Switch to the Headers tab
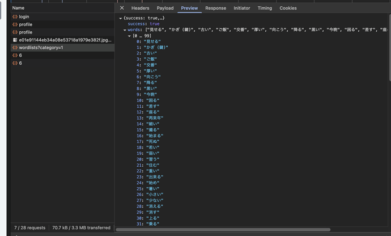The image size is (391, 236). pyautogui.click(x=140, y=8)
